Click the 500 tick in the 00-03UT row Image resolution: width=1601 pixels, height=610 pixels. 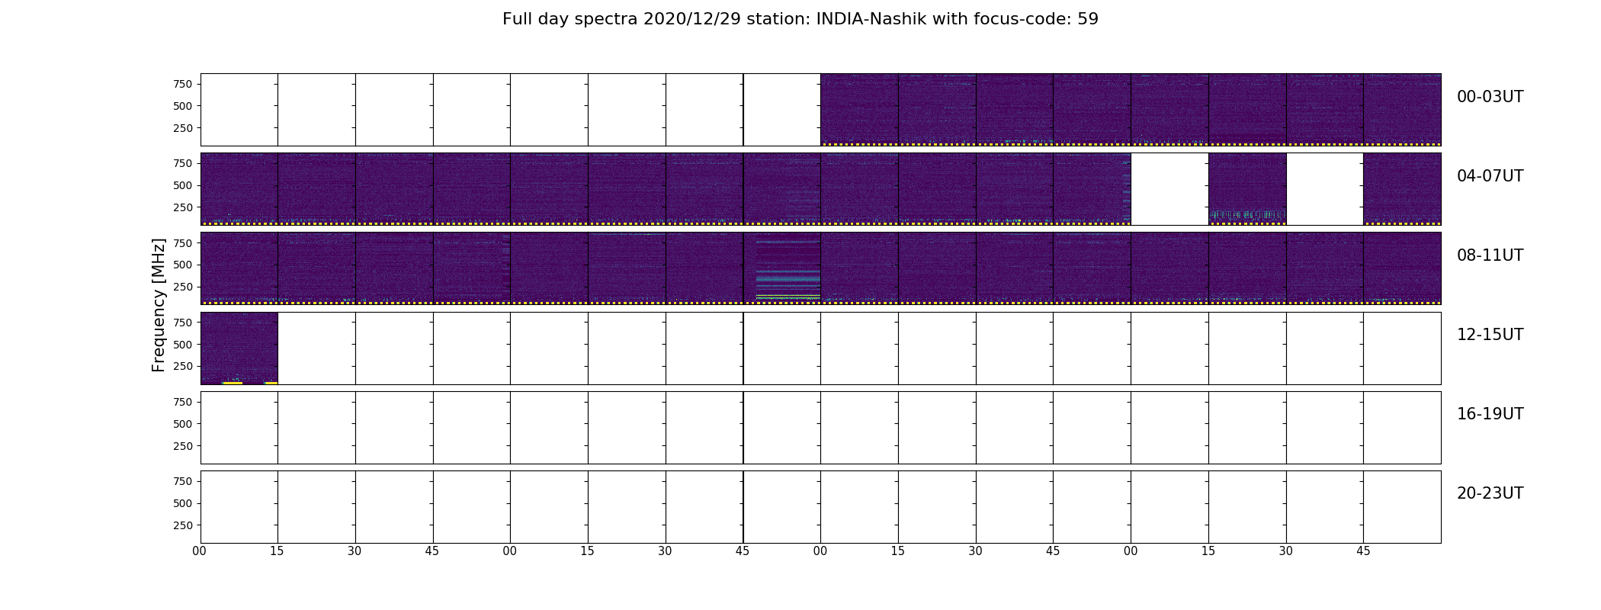click(182, 106)
